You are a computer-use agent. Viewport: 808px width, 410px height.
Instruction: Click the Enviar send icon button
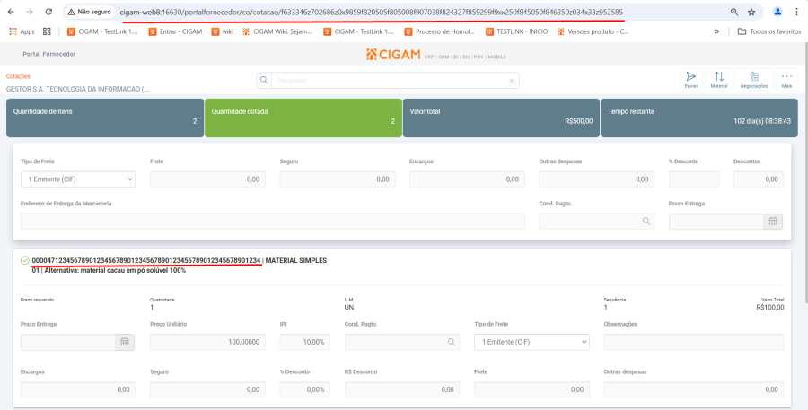pos(691,80)
